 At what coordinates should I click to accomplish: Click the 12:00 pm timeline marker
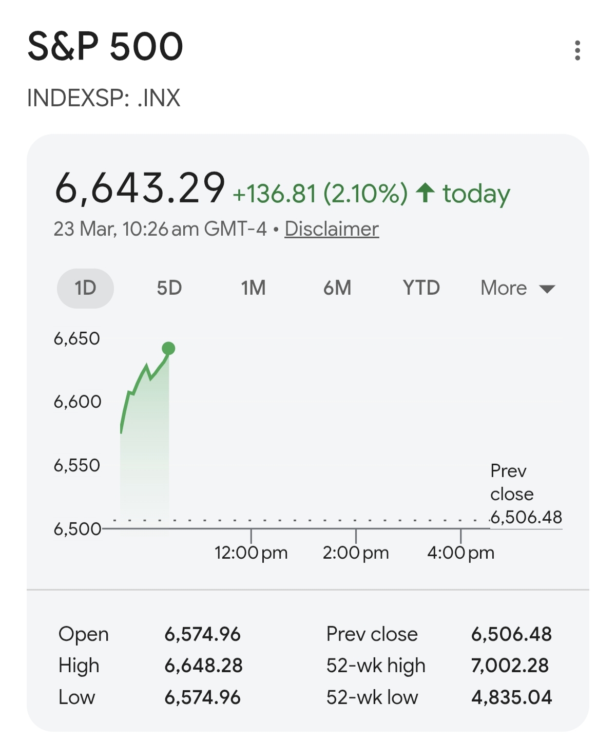point(251,553)
